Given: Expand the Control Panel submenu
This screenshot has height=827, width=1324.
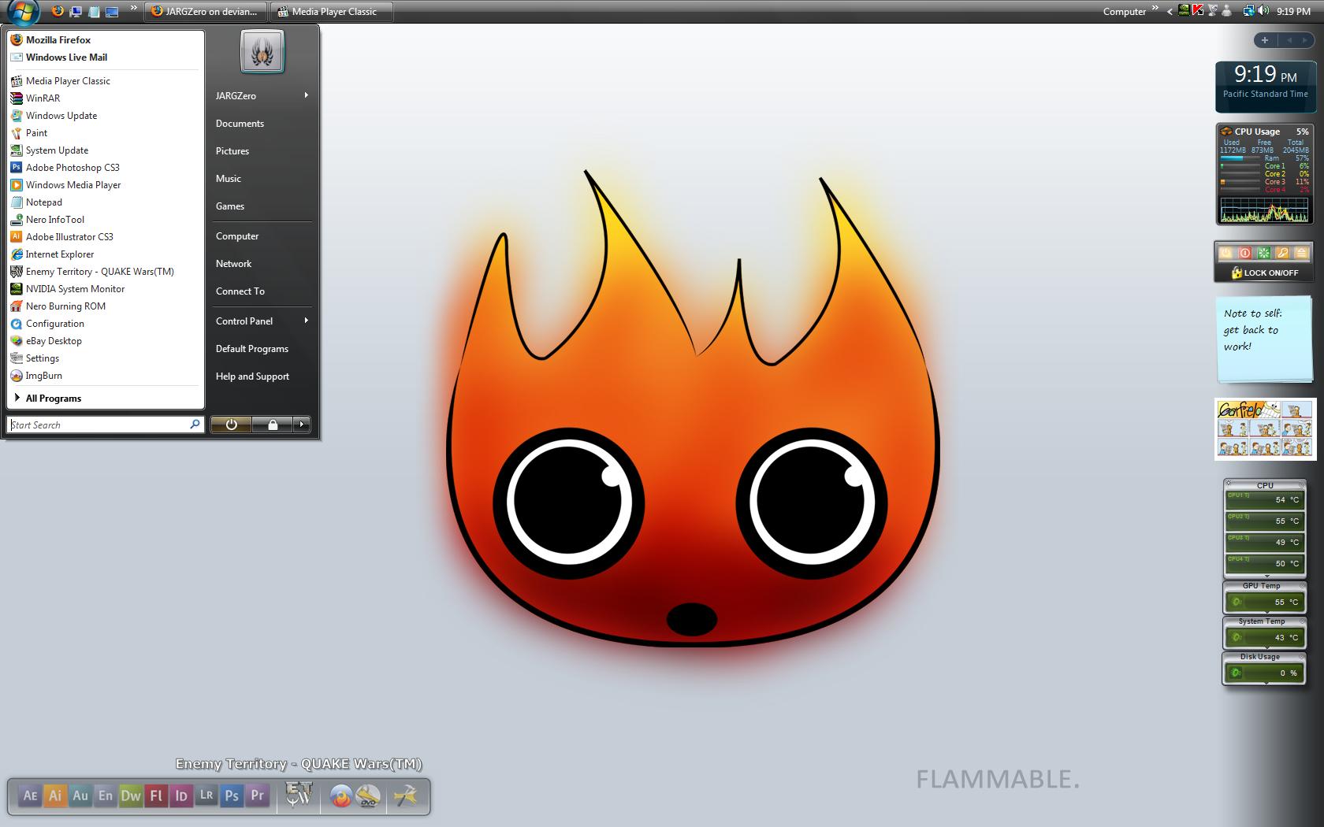Looking at the screenshot, I should click(306, 321).
